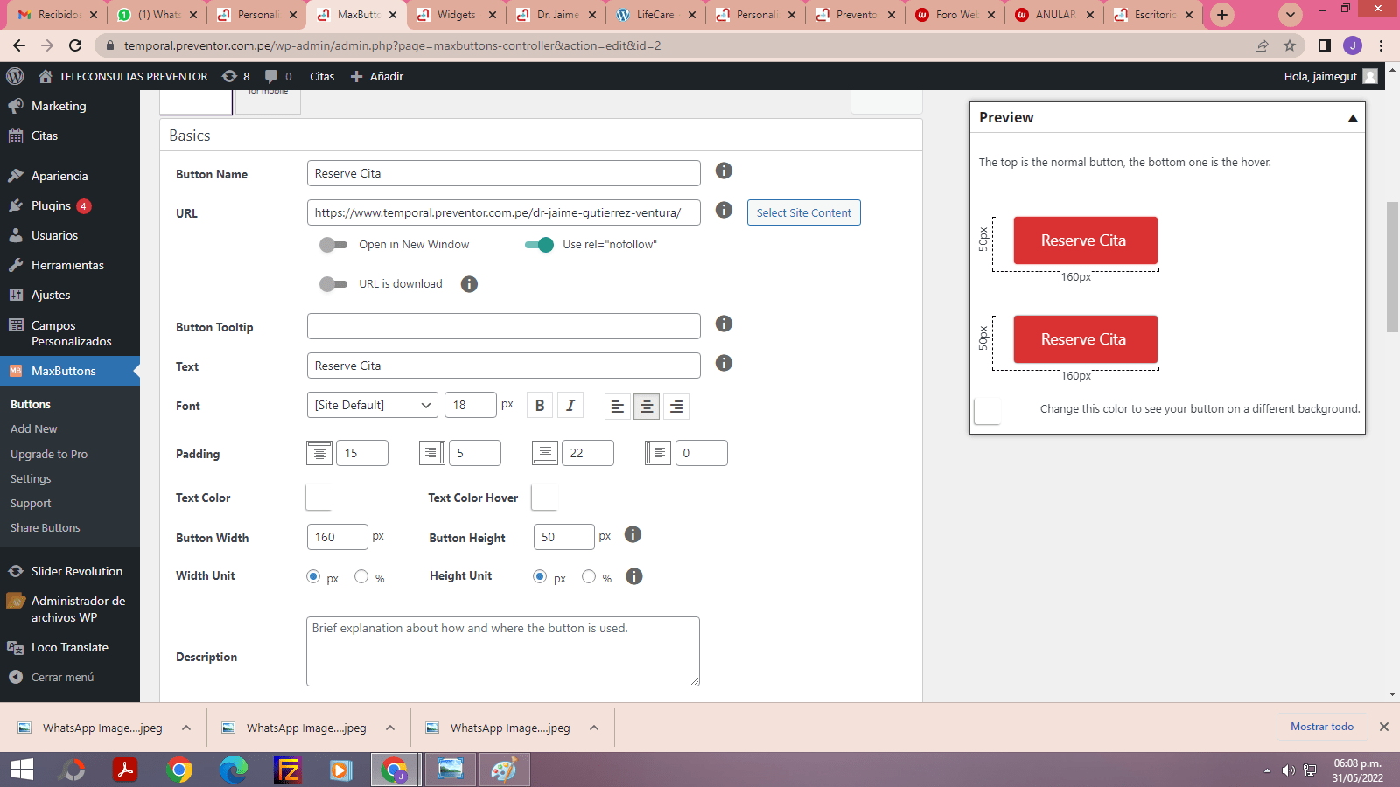Click Mostrar todo downloads button

pos(1321,727)
